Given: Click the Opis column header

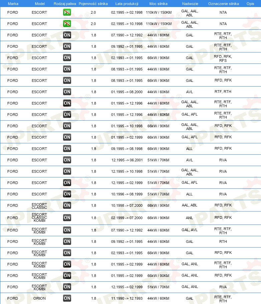Looking at the screenshot, I should pyautogui.click(x=250, y=4).
